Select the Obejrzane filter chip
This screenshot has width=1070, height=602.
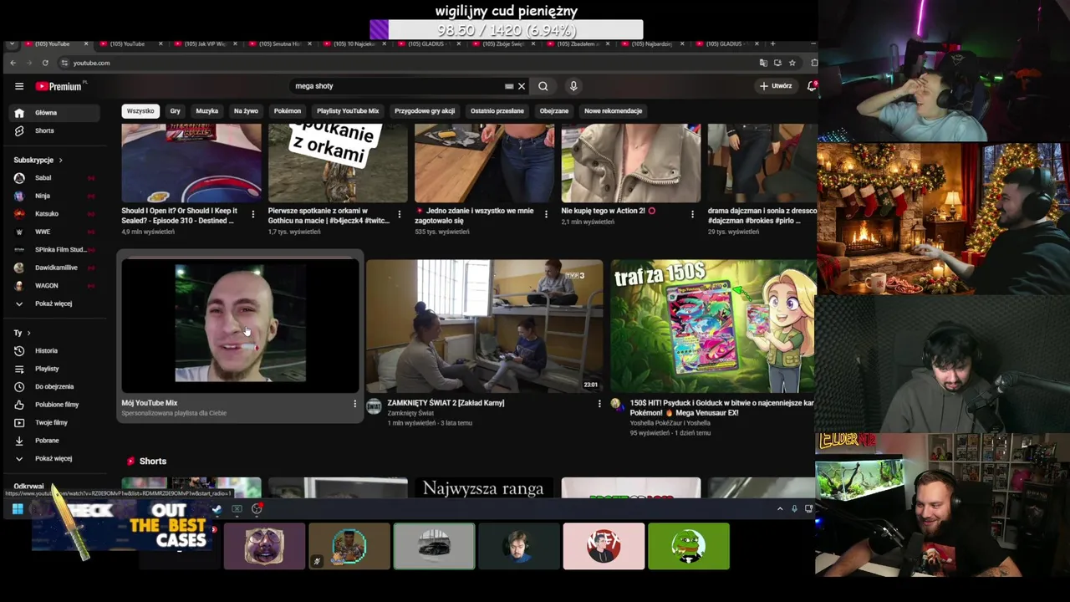[553, 110]
